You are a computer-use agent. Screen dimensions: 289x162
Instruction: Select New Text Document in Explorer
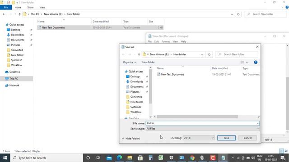(100, 27)
